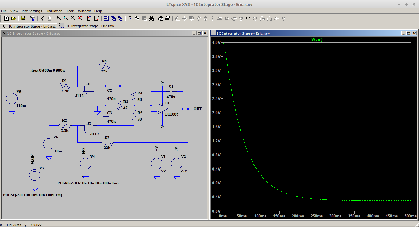Screen dimensions: 419x227
Task: Click the Cut scissors icon
Action: click(x=130, y=18)
